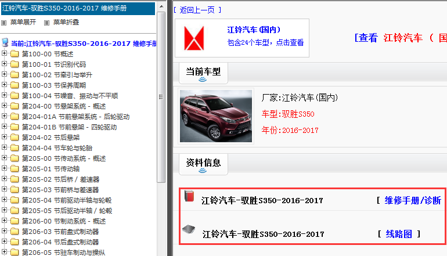Click folder icon of 第100-03 节保养周期
The width and height of the screenshot is (447, 256).
pyautogui.click(x=15, y=85)
